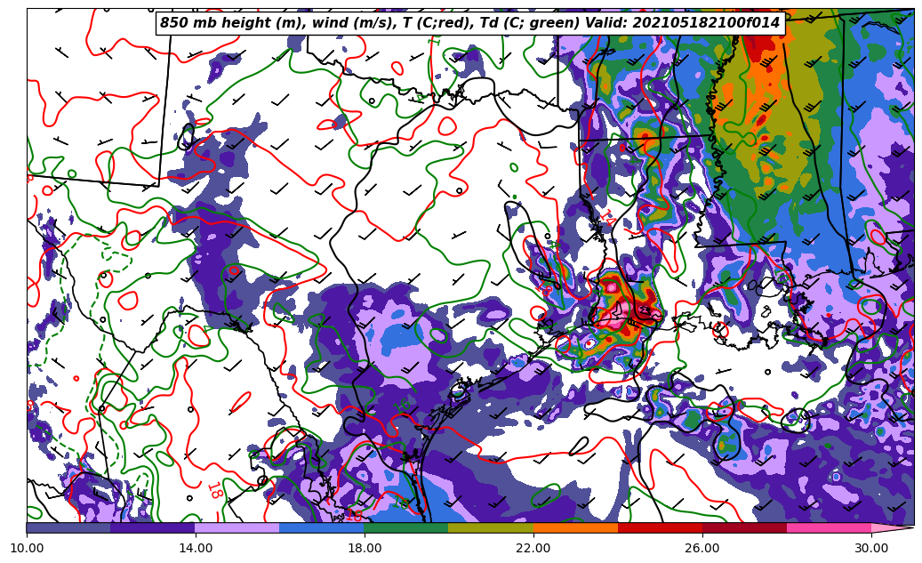
Task: Click the red contour label 14
Action: (x=606, y=216)
